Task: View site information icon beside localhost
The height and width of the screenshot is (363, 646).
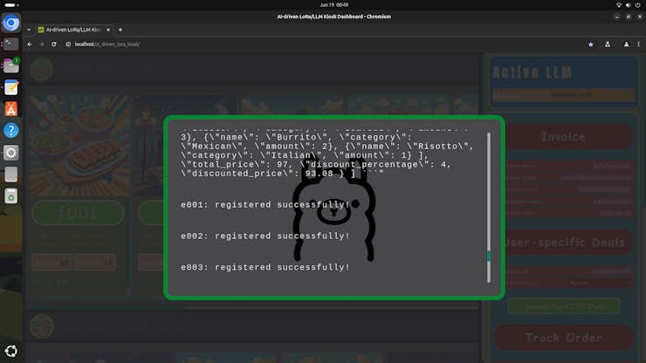Action: 68,45
